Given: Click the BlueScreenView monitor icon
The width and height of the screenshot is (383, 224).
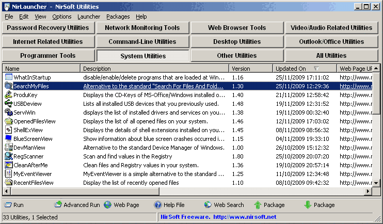Looking at the screenshot, I should tap(9, 139).
